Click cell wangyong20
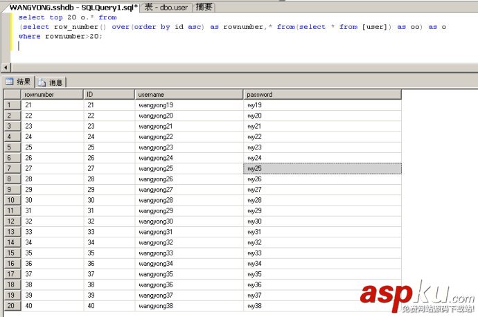 tap(189, 116)
